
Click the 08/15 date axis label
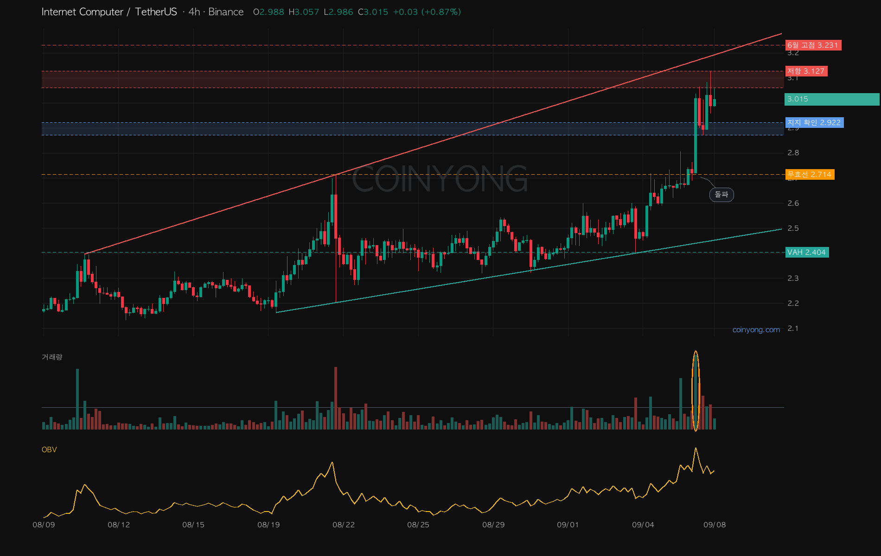[193, 525]
